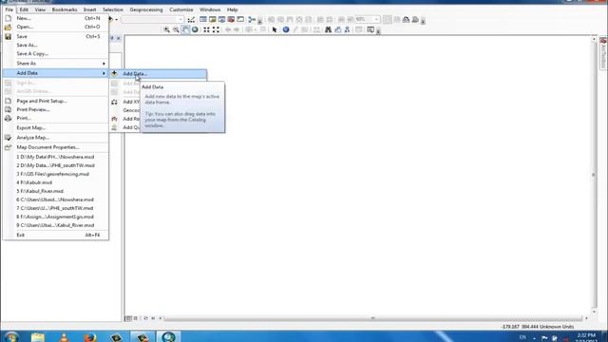Click the map horizontal scrollbar
Screen dimensions: 608x342
click(372, 318)
